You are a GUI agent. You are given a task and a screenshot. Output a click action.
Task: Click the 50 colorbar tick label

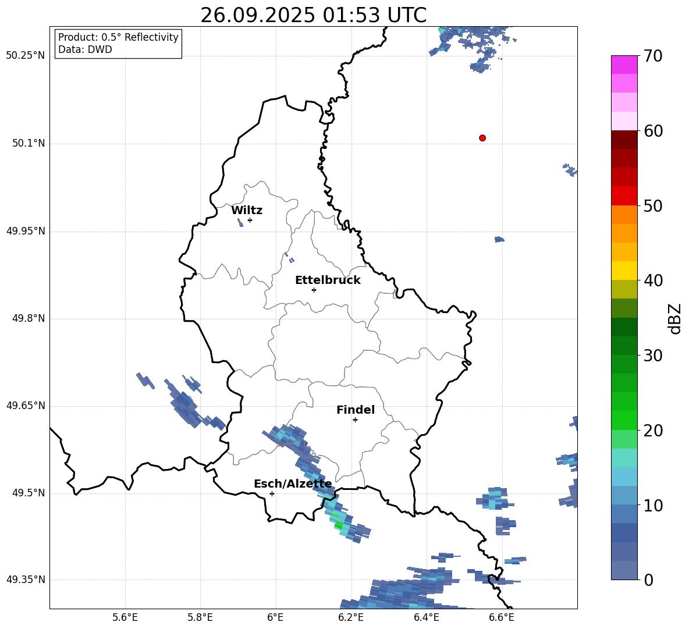click(653, 205)
